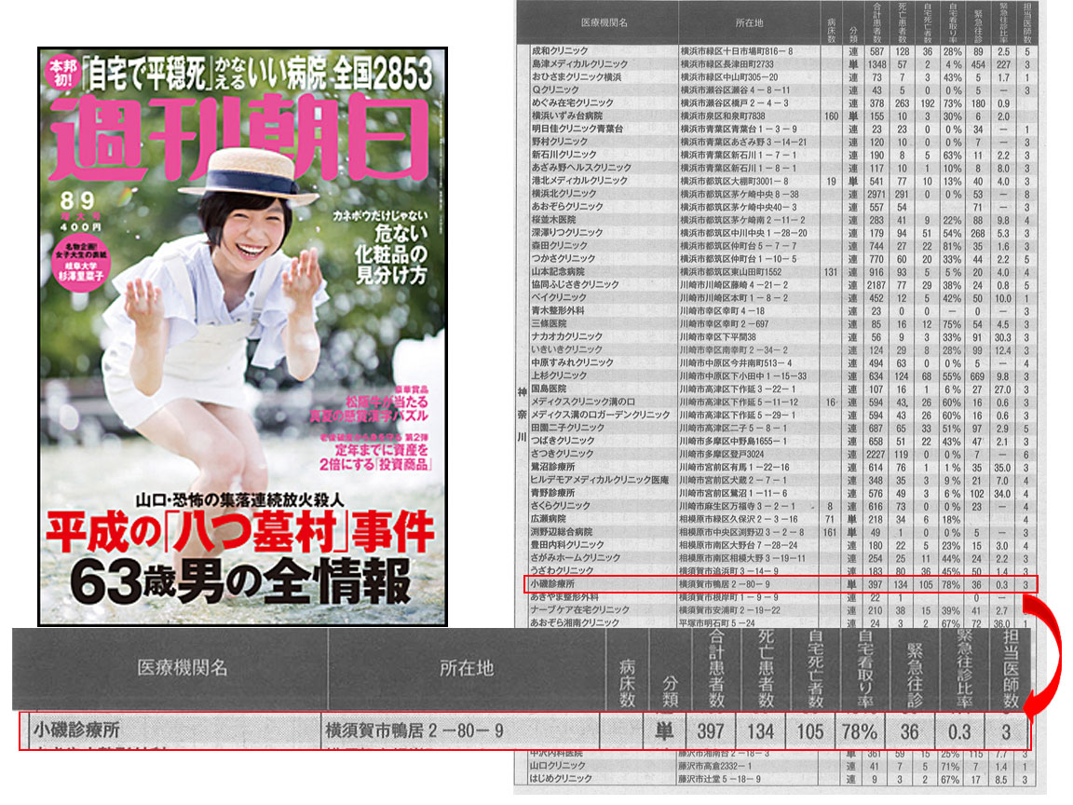Click the value 397 in the enlarged row

(711, 731)
